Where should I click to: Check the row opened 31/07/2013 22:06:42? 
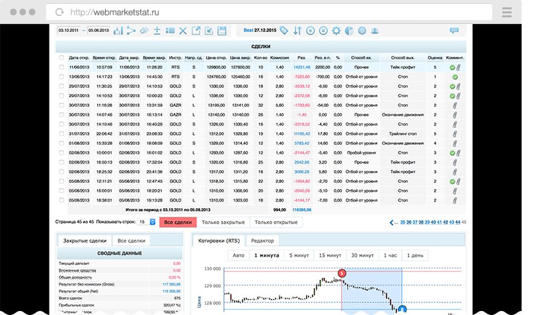pyautogui.click(x=62, y=134)
